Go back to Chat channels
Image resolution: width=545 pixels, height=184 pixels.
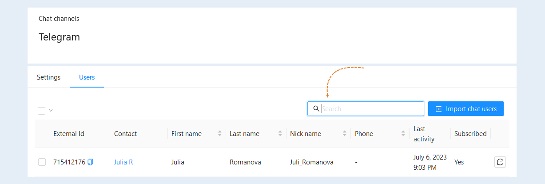click(x=59, y=19)
